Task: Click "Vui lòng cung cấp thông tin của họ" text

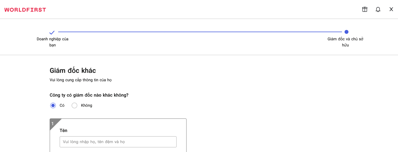Action: point(80,80)
